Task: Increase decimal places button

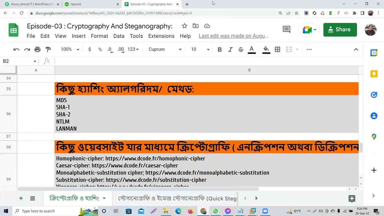Action: [x=121, y=49]
